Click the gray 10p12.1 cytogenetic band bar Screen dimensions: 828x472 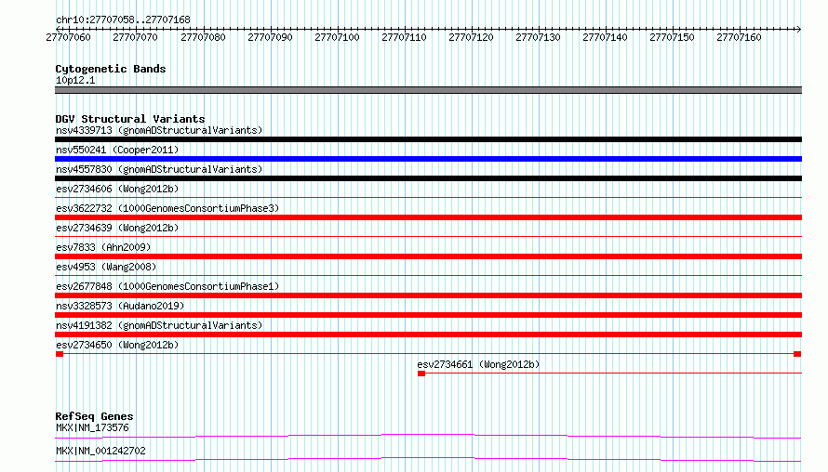point(428,90)
